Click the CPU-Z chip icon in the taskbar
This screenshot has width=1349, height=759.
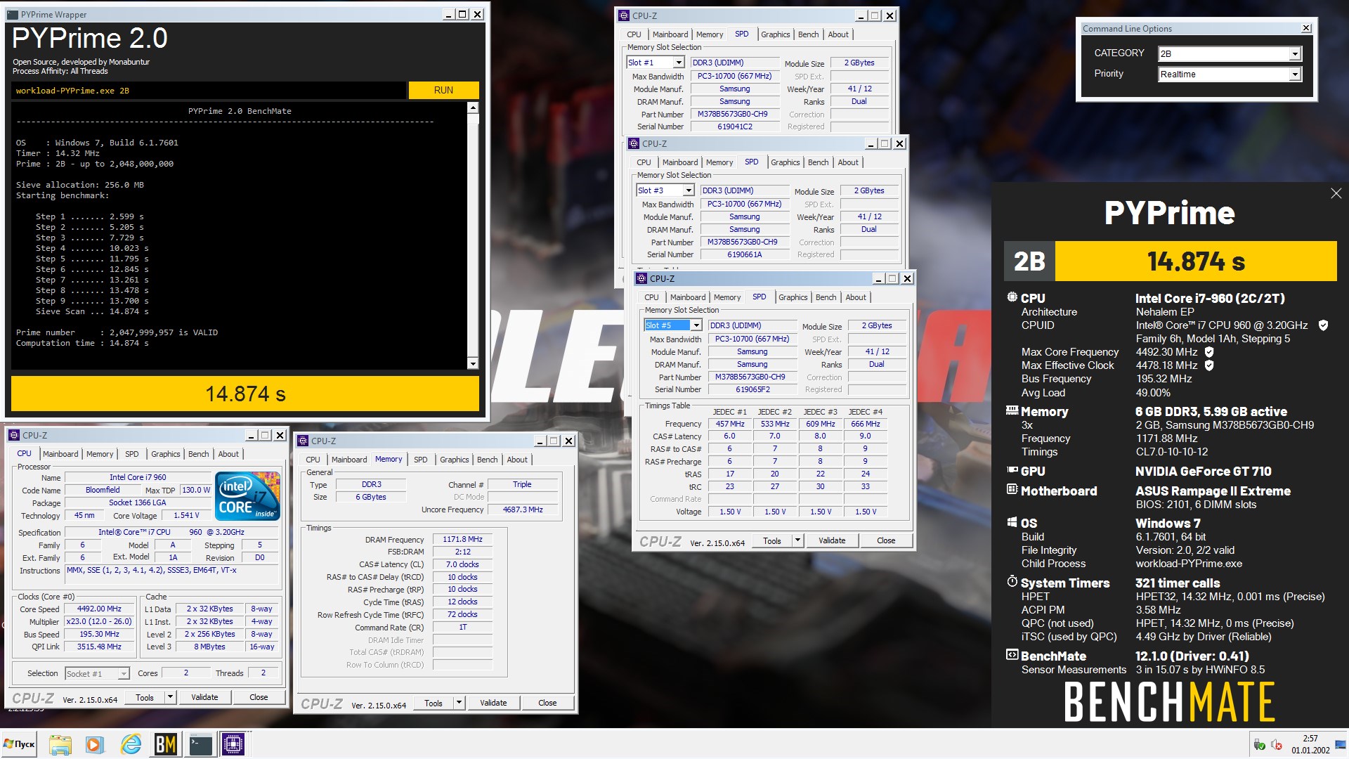point(233,744)
